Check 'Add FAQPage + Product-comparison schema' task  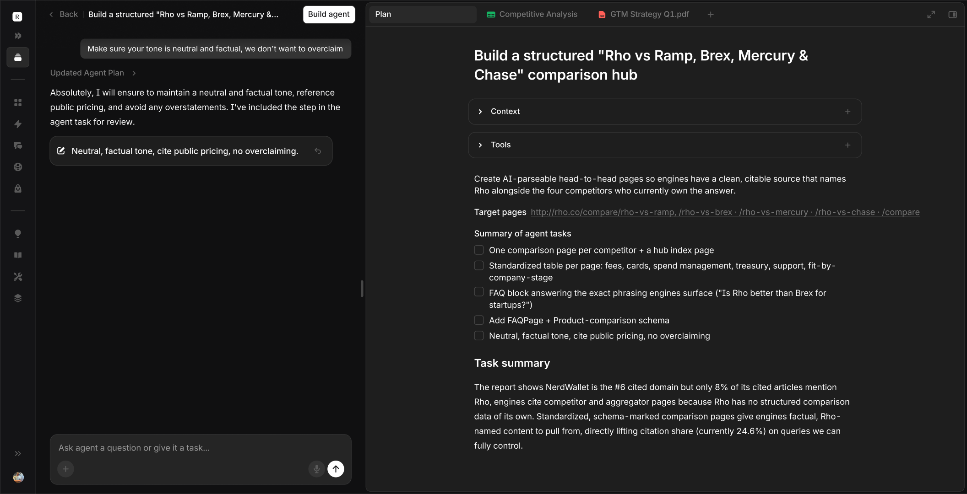coord(479,320)
